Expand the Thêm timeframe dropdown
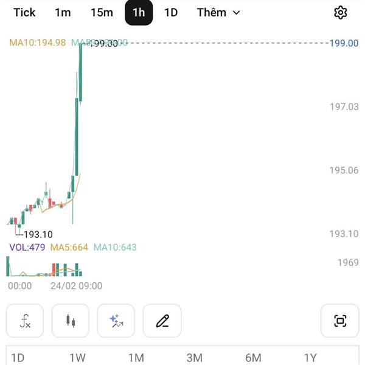365x365 pixels. [218, 13]
